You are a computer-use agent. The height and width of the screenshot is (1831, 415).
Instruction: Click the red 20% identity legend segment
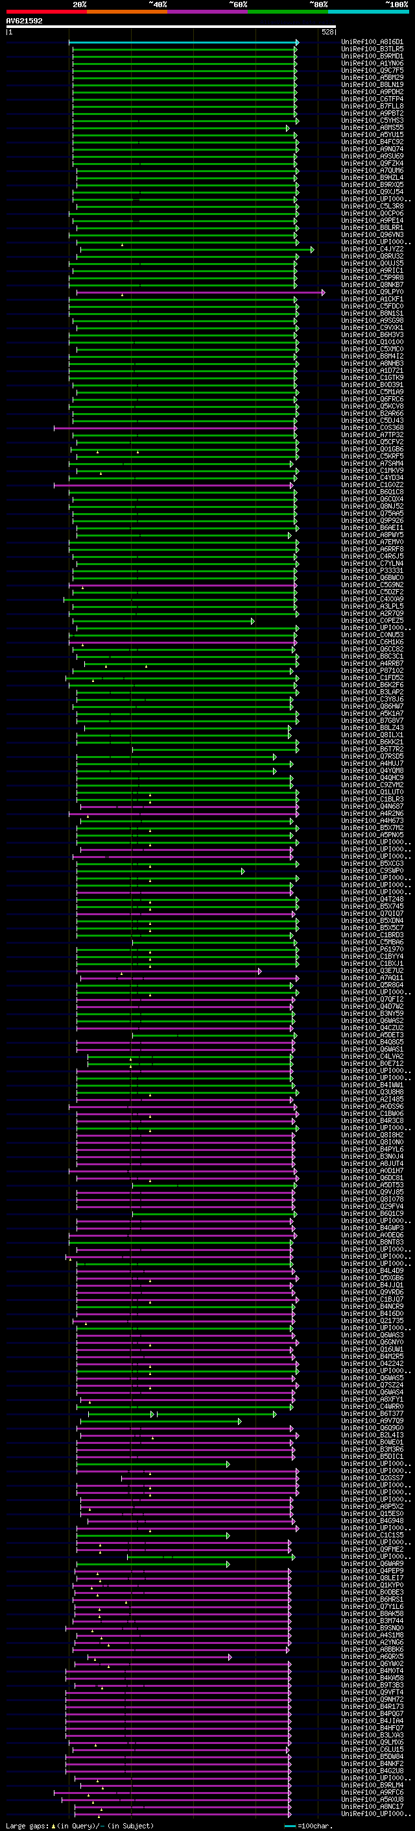(46, 12)
